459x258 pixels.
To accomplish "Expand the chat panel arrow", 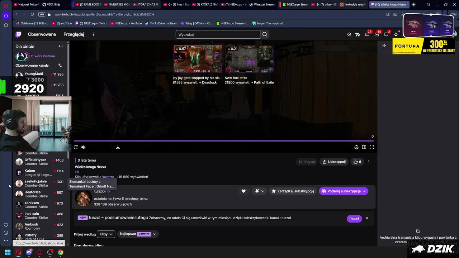I will pyautogui.click(x=384, y=46).
